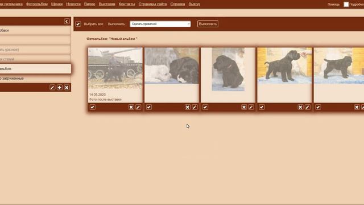Select the first sidebar item ending in обаки
This screenshot has width=364, height=205.
tap(35, 30)
